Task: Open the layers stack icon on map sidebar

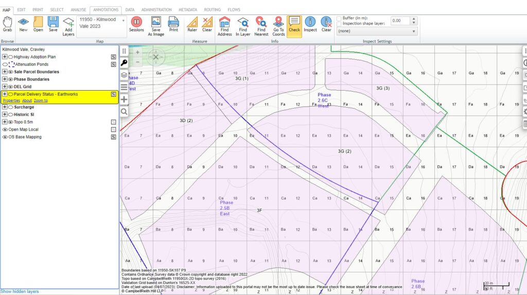Action: pos(124,75)
